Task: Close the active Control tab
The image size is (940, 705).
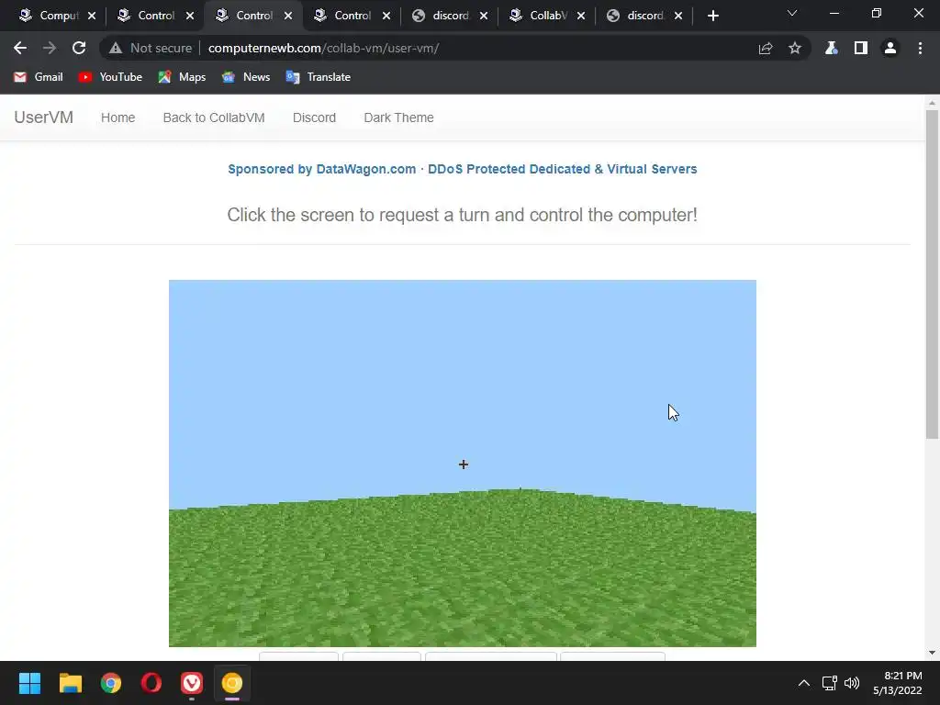Action: click(288, 16)
